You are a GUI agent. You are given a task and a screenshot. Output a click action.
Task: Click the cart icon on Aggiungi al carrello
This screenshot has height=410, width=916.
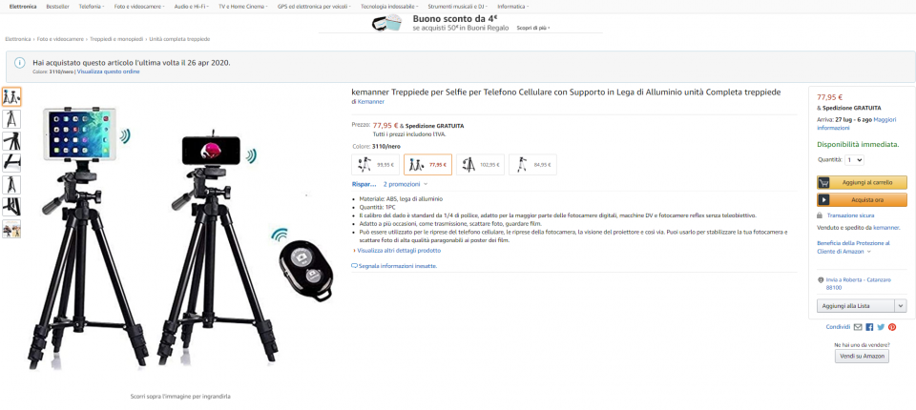click(x=823, y=183)
